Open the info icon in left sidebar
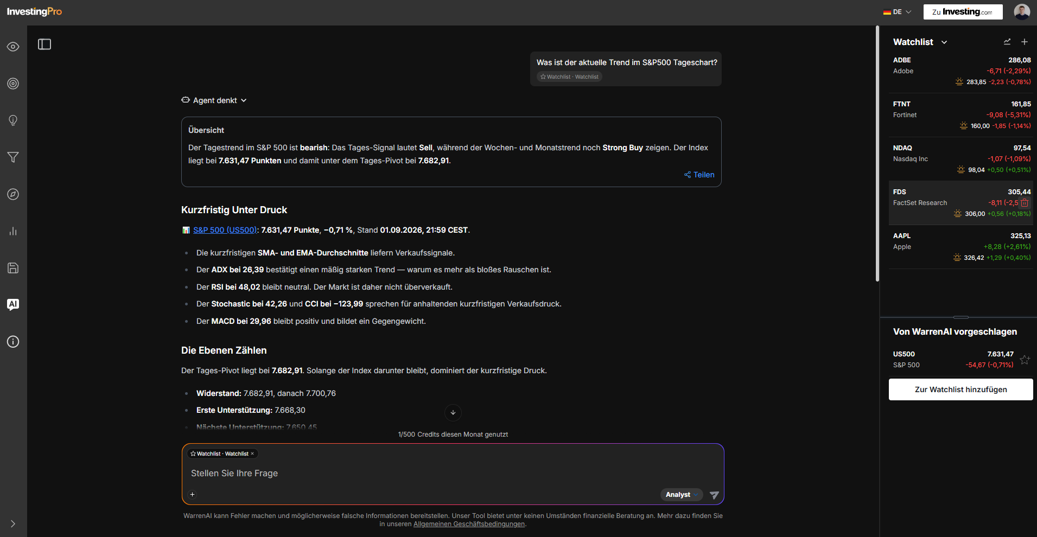Viewport: 1037px width, 537px height. [x=13, y=342]
